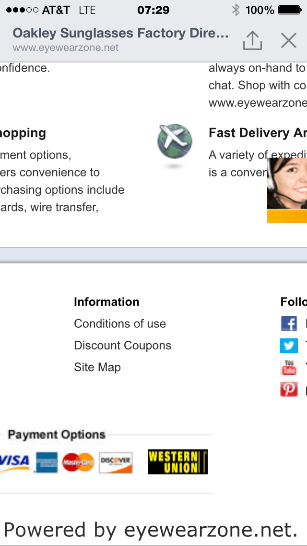Viewport: 307px width, 546px height.
Task: Tap the Pinterest icon
Action: pyautogui.click(x=289, y=389)
